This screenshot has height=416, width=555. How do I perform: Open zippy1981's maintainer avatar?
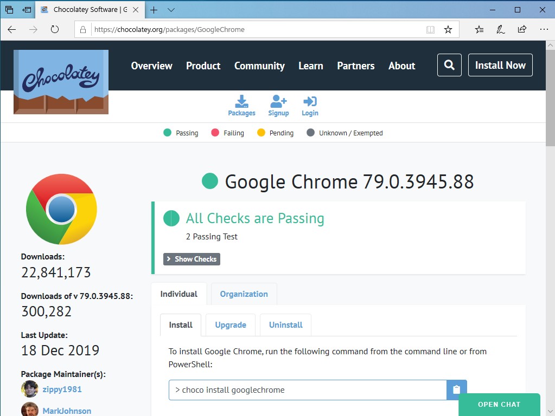pos(30,389)
